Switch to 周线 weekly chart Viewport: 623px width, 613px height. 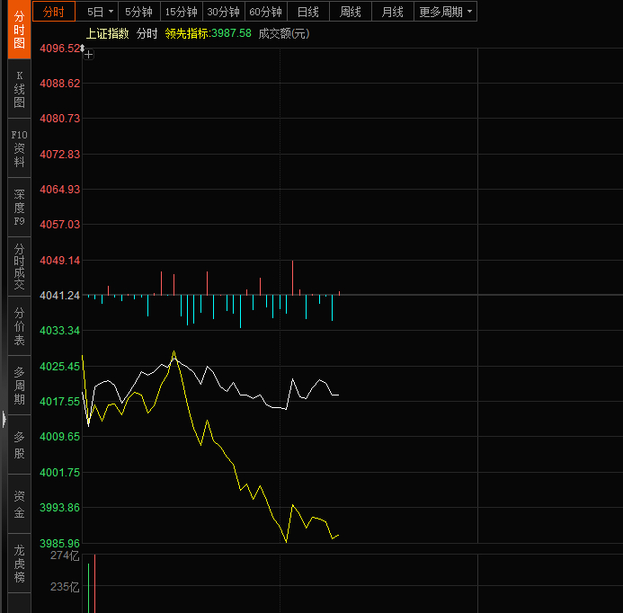click(x=351, y=12)
